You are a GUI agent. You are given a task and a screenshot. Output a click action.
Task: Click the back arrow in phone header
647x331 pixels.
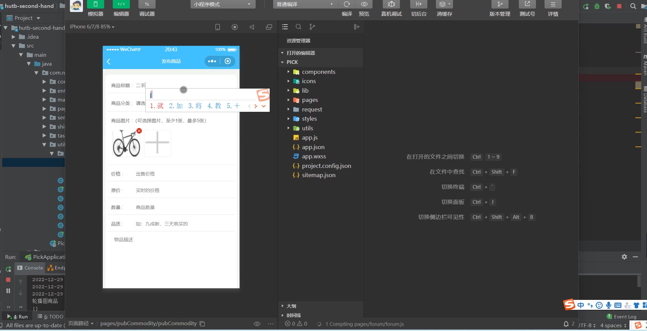[109, 61]
